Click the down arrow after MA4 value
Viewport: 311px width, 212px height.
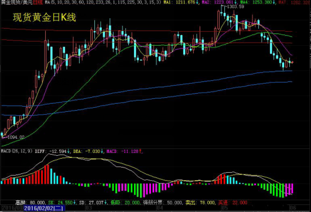(274, 2)
